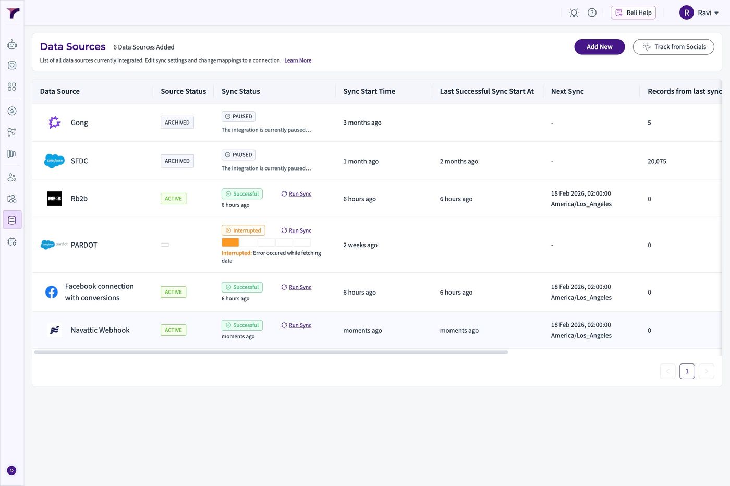Screen dimensions: 730x486
Task: Click the Sync Status column header
Action: pyautogui.click(x=240, y=91)
